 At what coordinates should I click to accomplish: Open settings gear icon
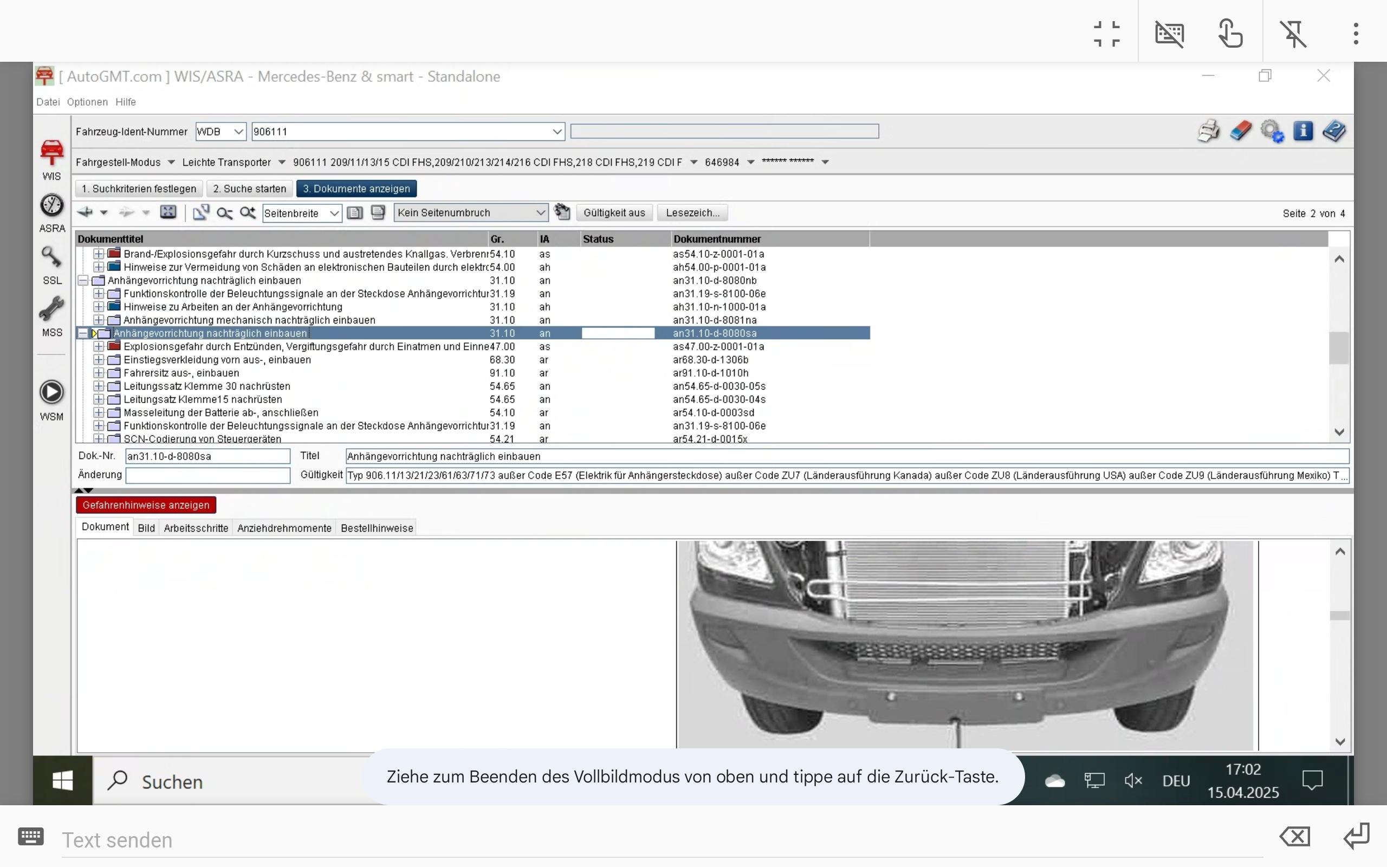coord(1272,131)
